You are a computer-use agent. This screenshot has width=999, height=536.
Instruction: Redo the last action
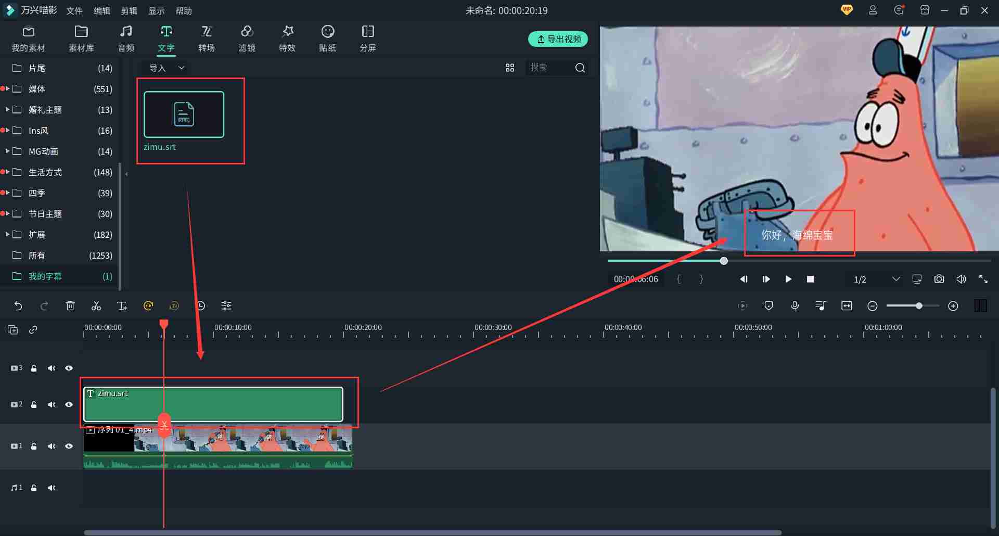[44, 306]
